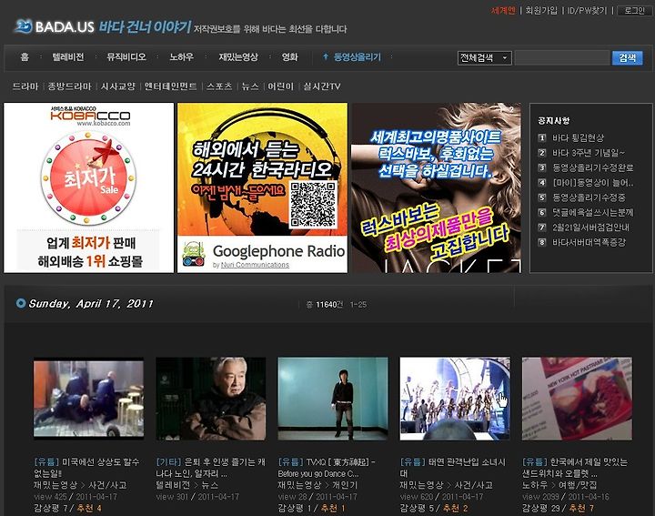Select the 뉴스 sub-category
The height and width of the screenshot is (516, 655).
click(x=250, y=86)
